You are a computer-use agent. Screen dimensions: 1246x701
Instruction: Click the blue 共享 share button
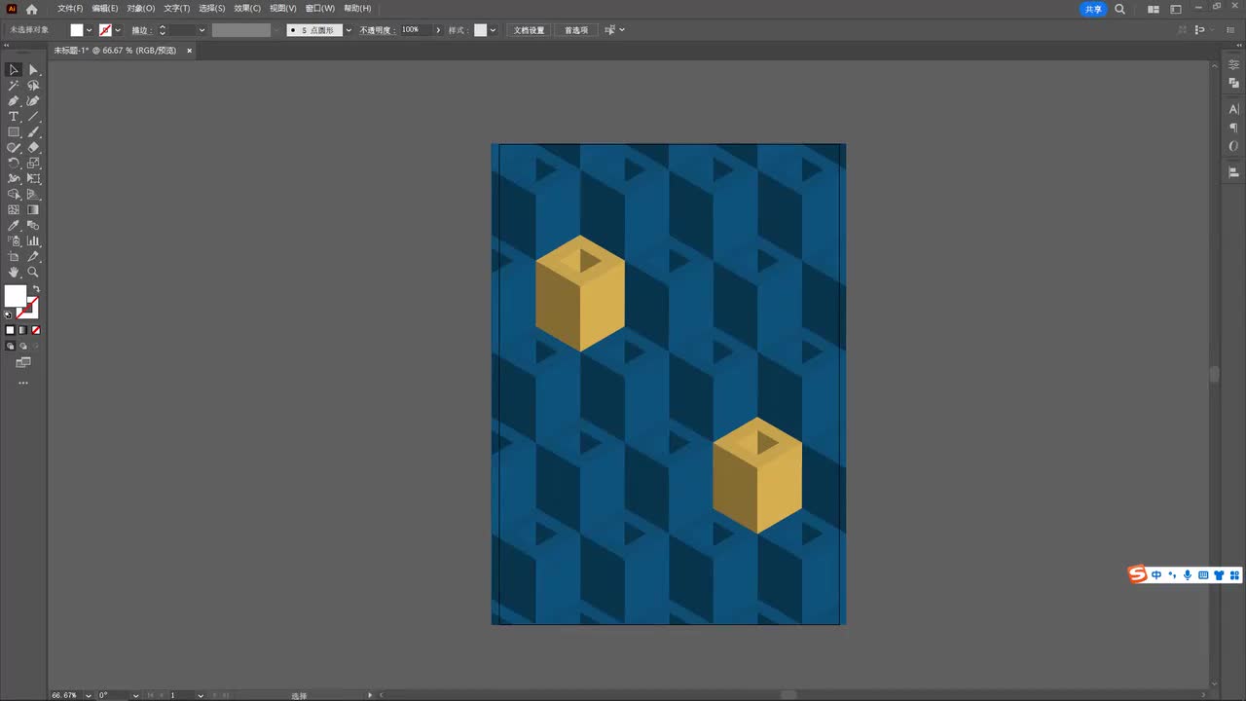1093,9
